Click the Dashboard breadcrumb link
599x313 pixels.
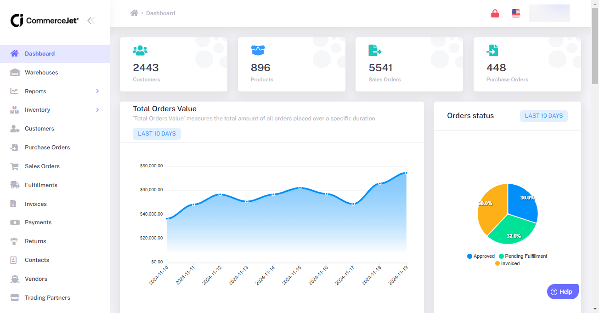(160, 13)
